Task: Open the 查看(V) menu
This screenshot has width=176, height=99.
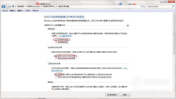Action: [x=20, y=11]
